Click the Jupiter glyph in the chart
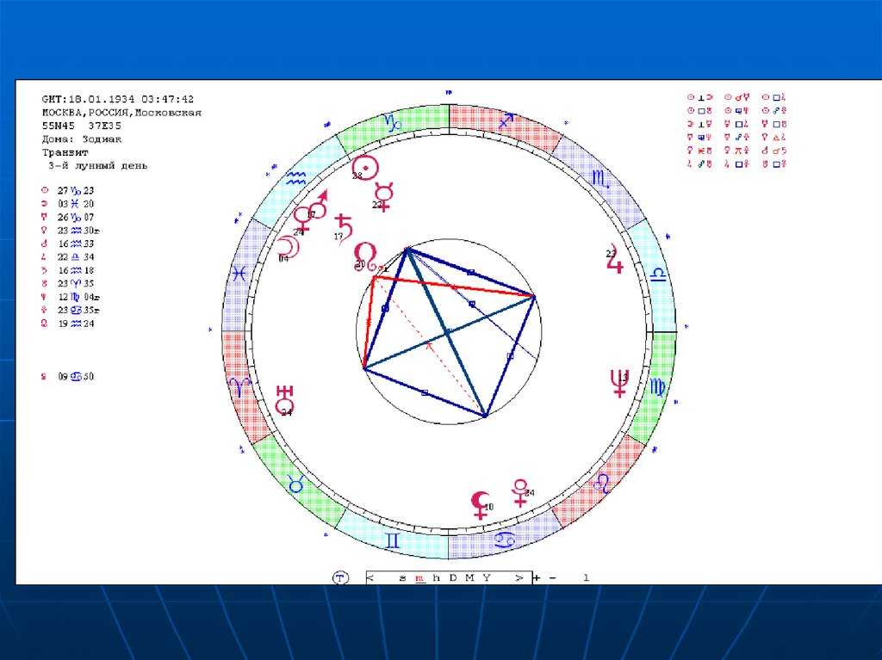 coord(616,260)
